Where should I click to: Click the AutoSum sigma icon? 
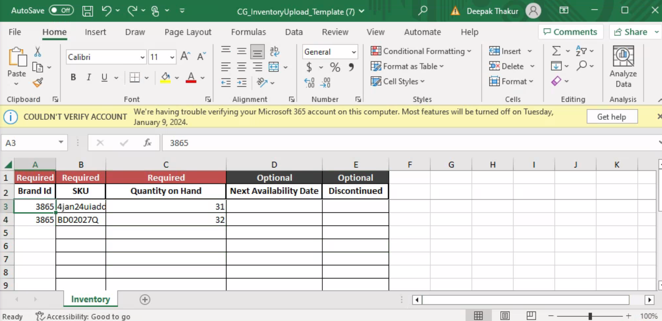pyautogui.click(x=556, y=51)
